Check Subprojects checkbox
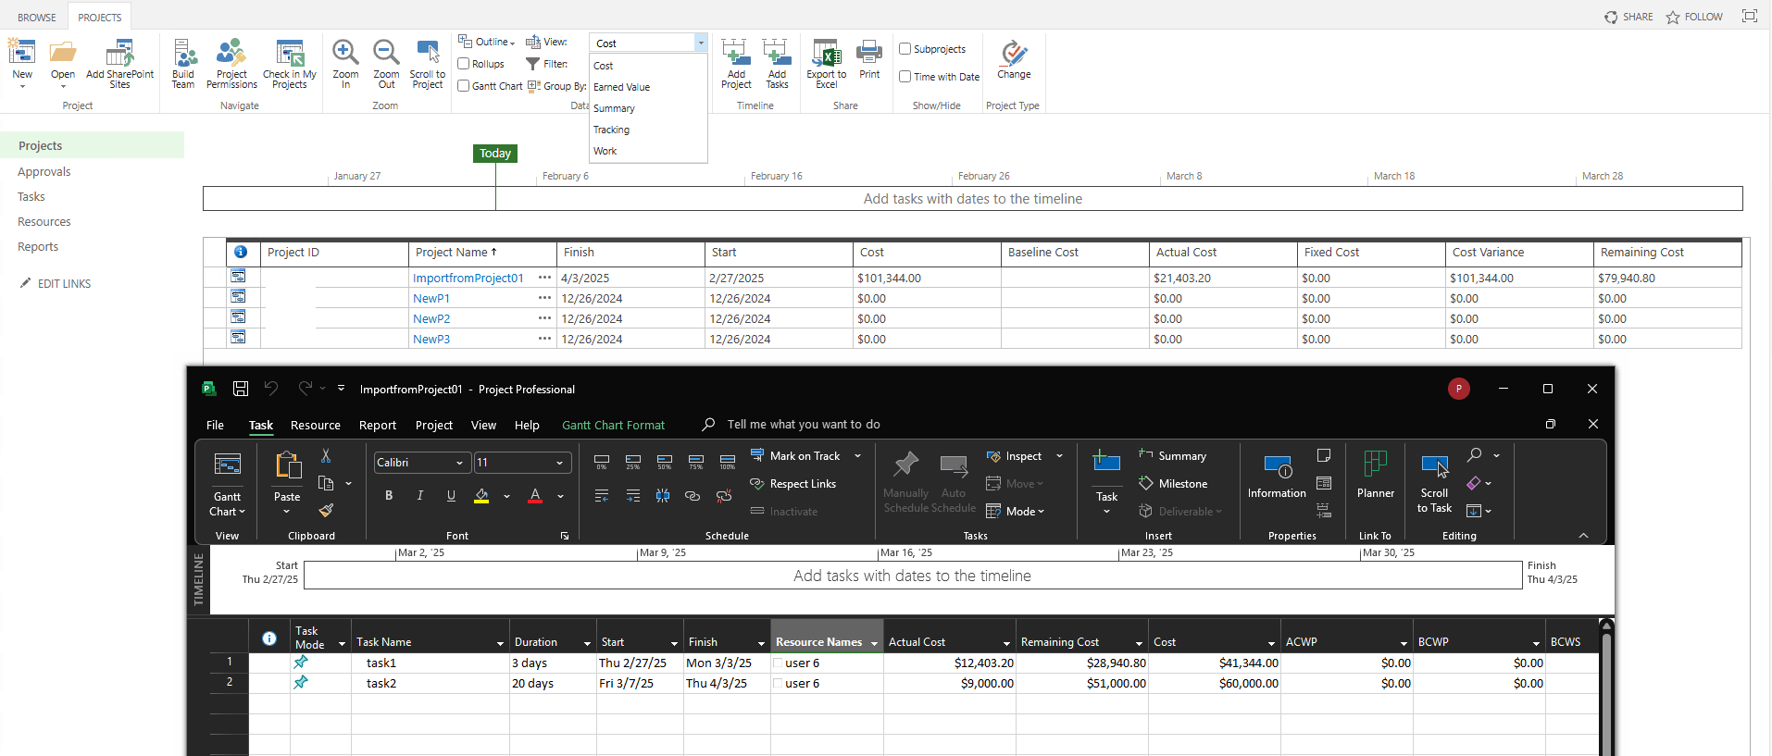The width and height of the screenshot is (1772, 756). coord(905,49)
